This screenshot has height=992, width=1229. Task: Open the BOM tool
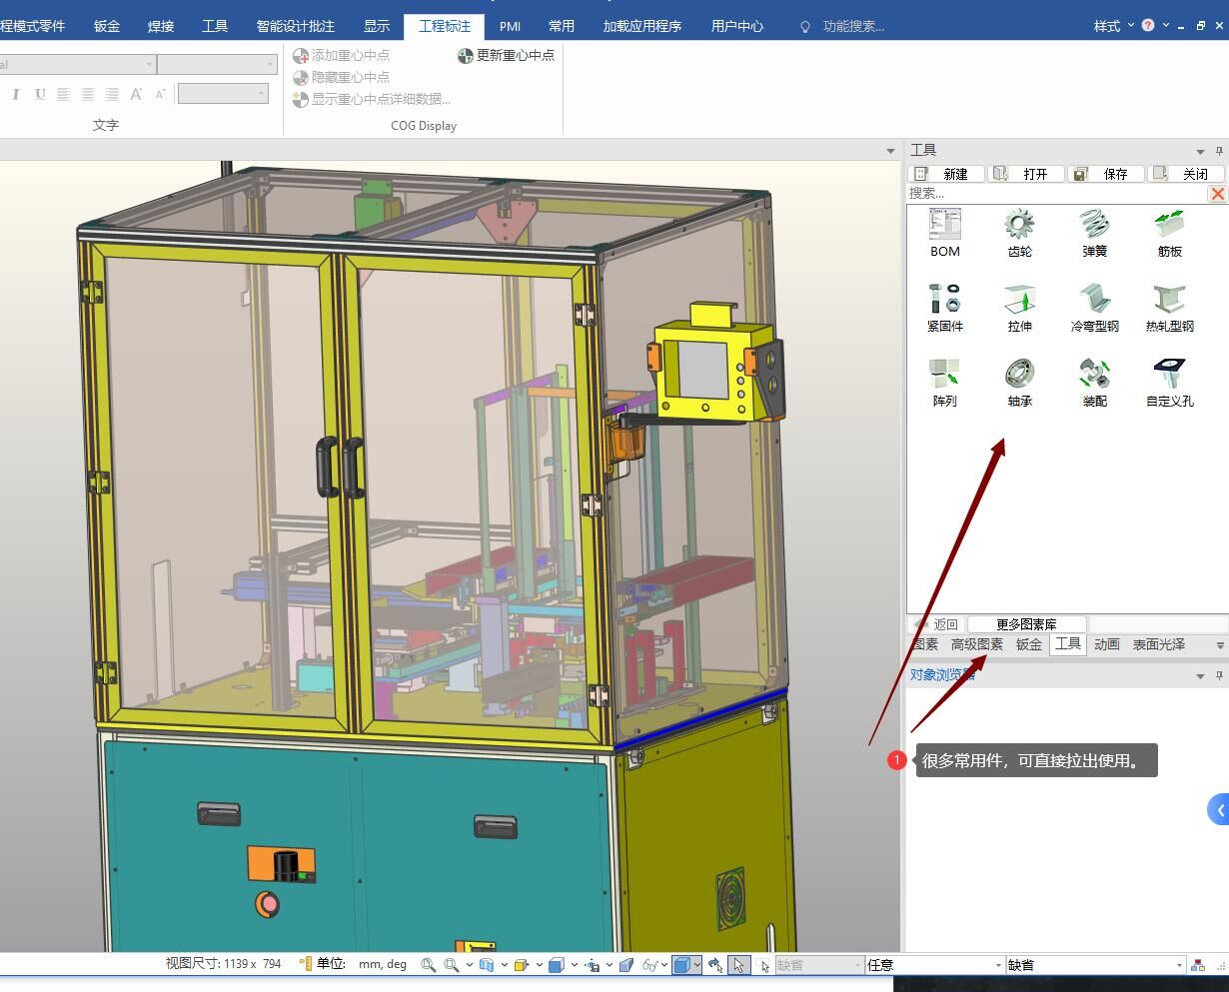[x=944, y=225]
